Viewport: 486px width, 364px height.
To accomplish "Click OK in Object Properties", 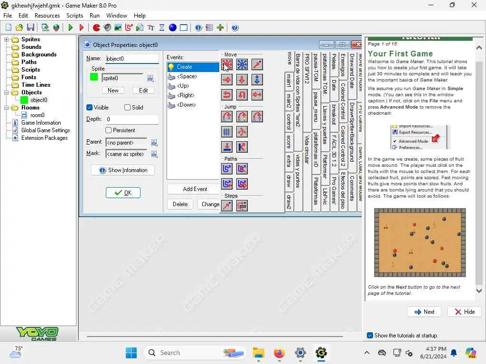I will coord(123,193).
